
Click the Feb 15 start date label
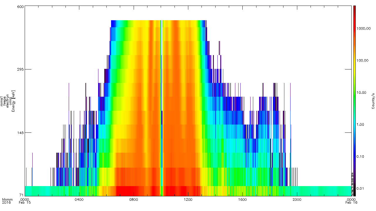coord(25,203)
